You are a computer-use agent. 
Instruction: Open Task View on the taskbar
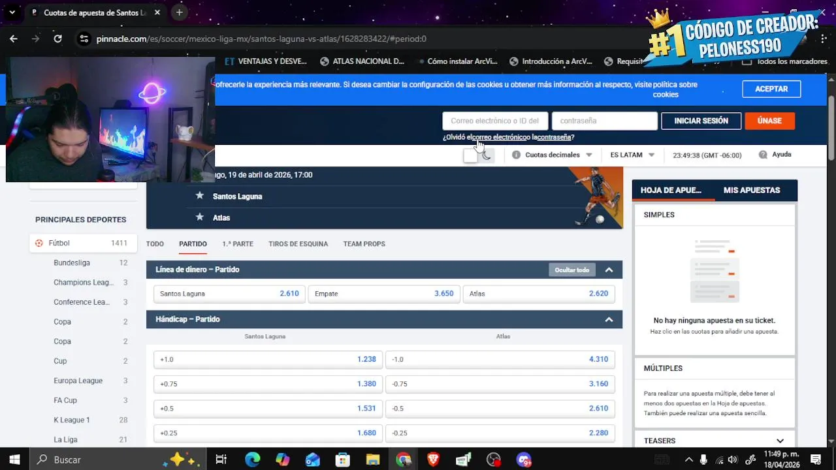[221, 460]
